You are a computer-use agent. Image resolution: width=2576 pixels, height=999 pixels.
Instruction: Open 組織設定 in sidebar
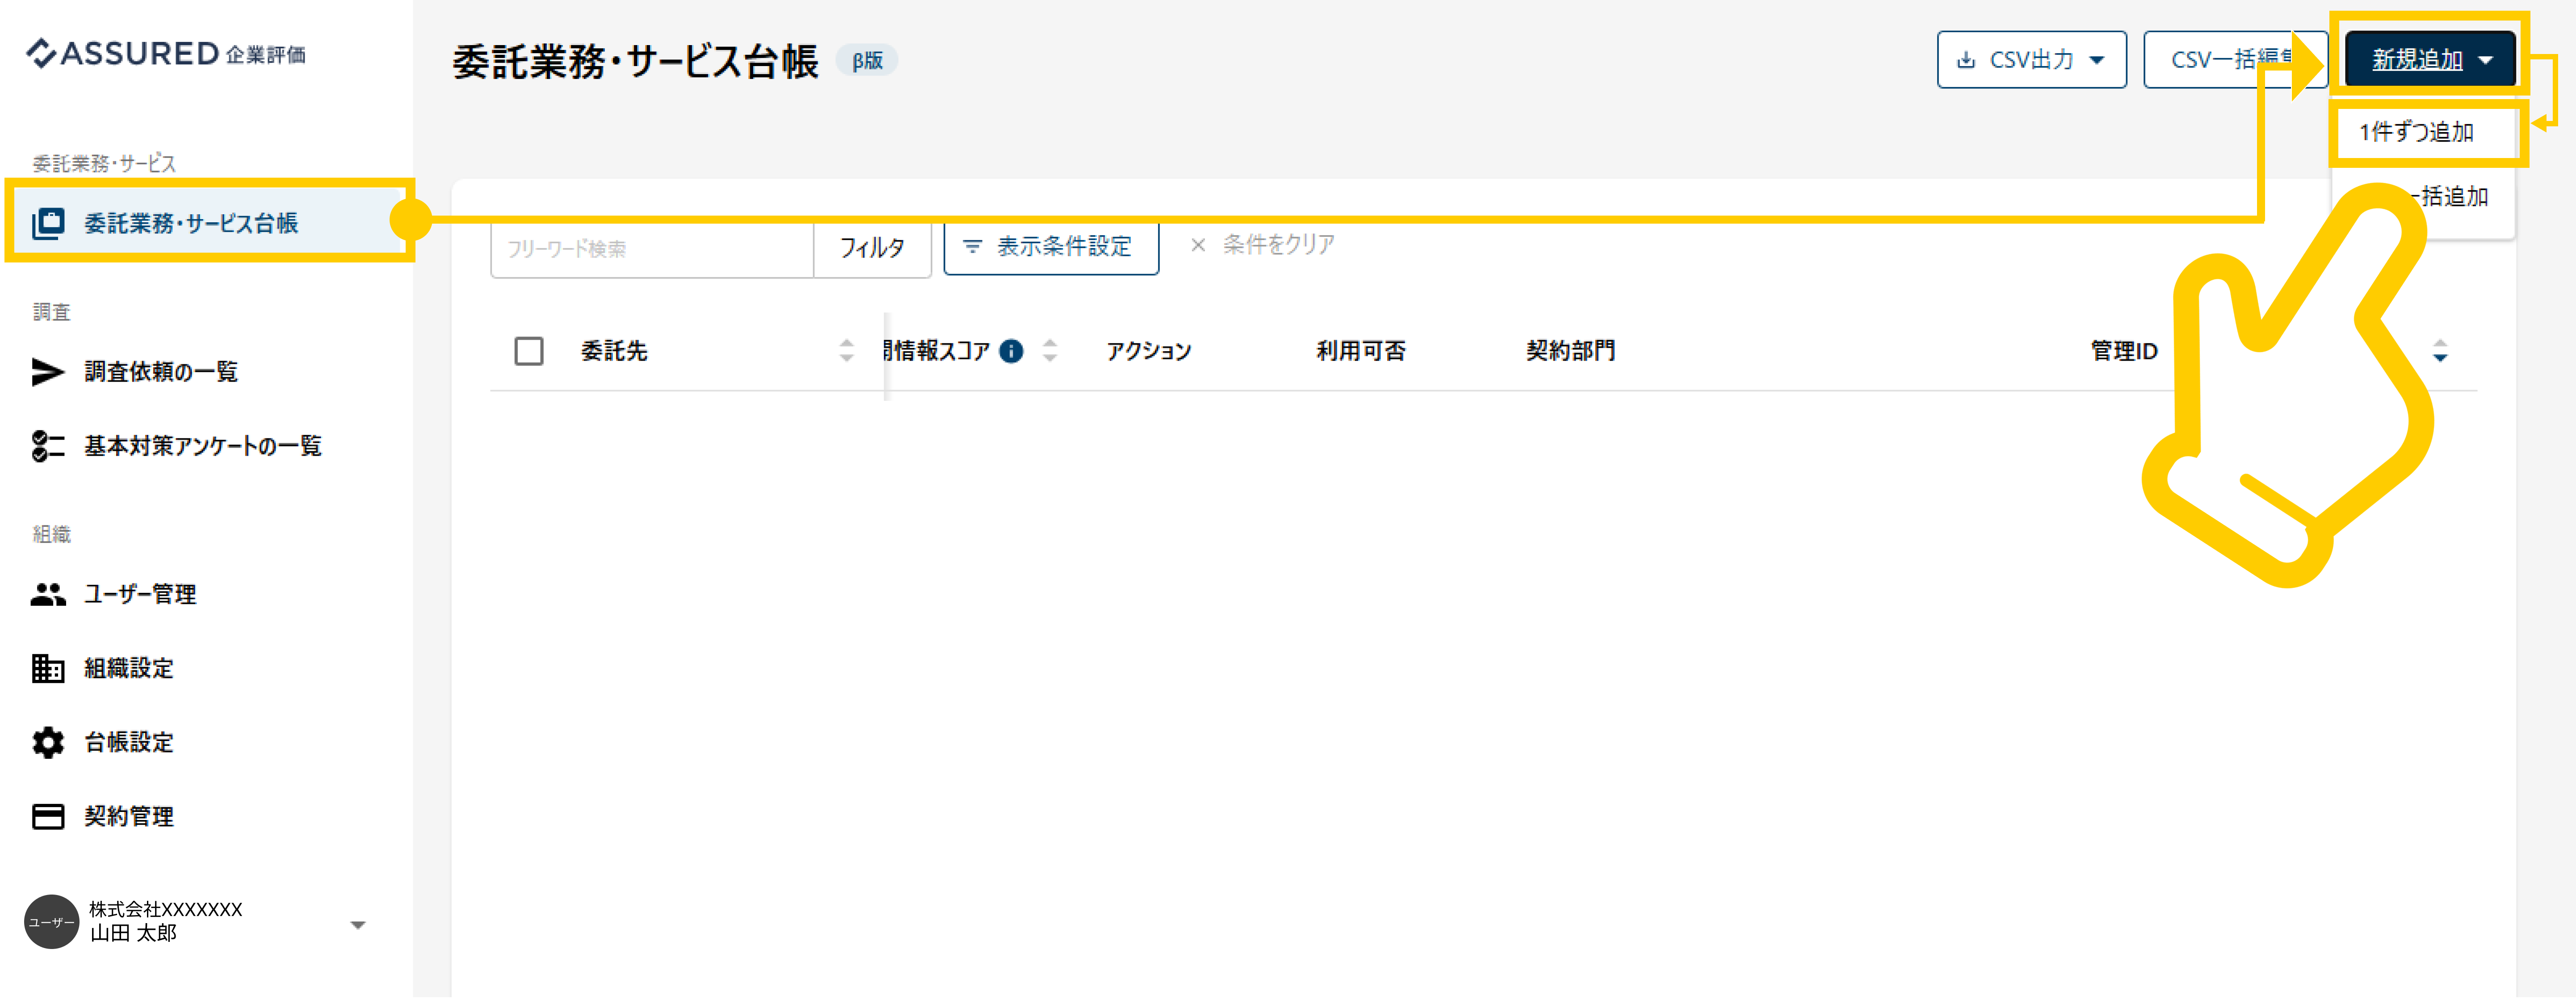(x=129, y=668)
